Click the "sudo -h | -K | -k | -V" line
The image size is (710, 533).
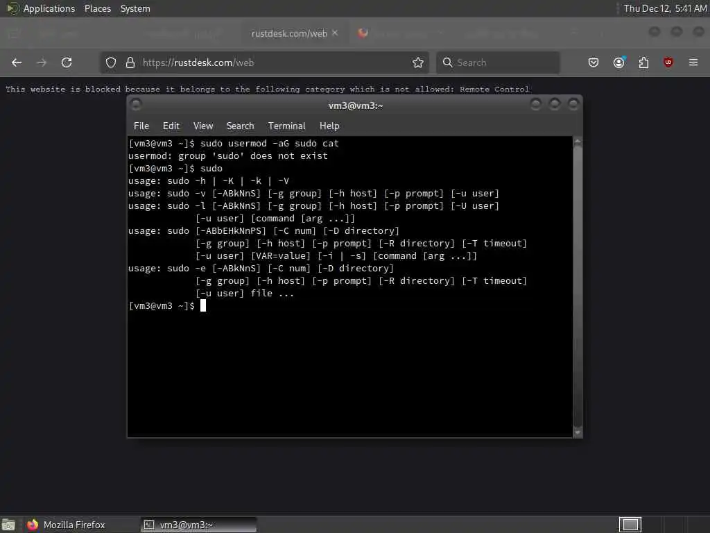click(227, 181)
